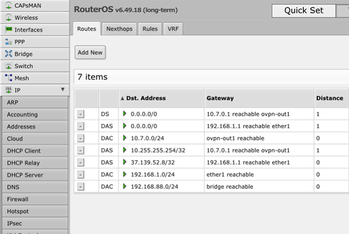Open DHCP Relay settings
Screen dimensions: 349x234
coord(35,163)
